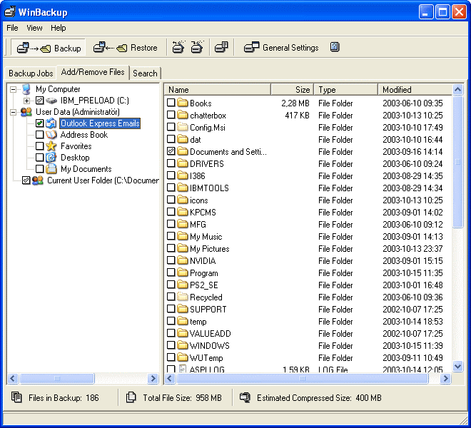This screenshot has height=428, width=471.
Task: Click file list scroll up arrow
Action: tap(457, 89)
